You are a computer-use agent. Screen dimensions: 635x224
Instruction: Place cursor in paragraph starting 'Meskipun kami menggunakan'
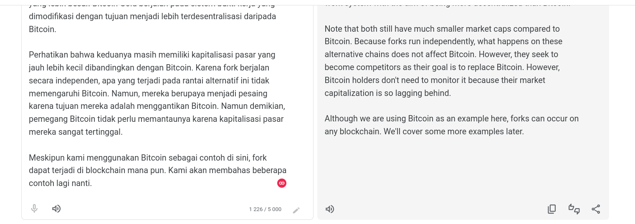tap(158, 170)
